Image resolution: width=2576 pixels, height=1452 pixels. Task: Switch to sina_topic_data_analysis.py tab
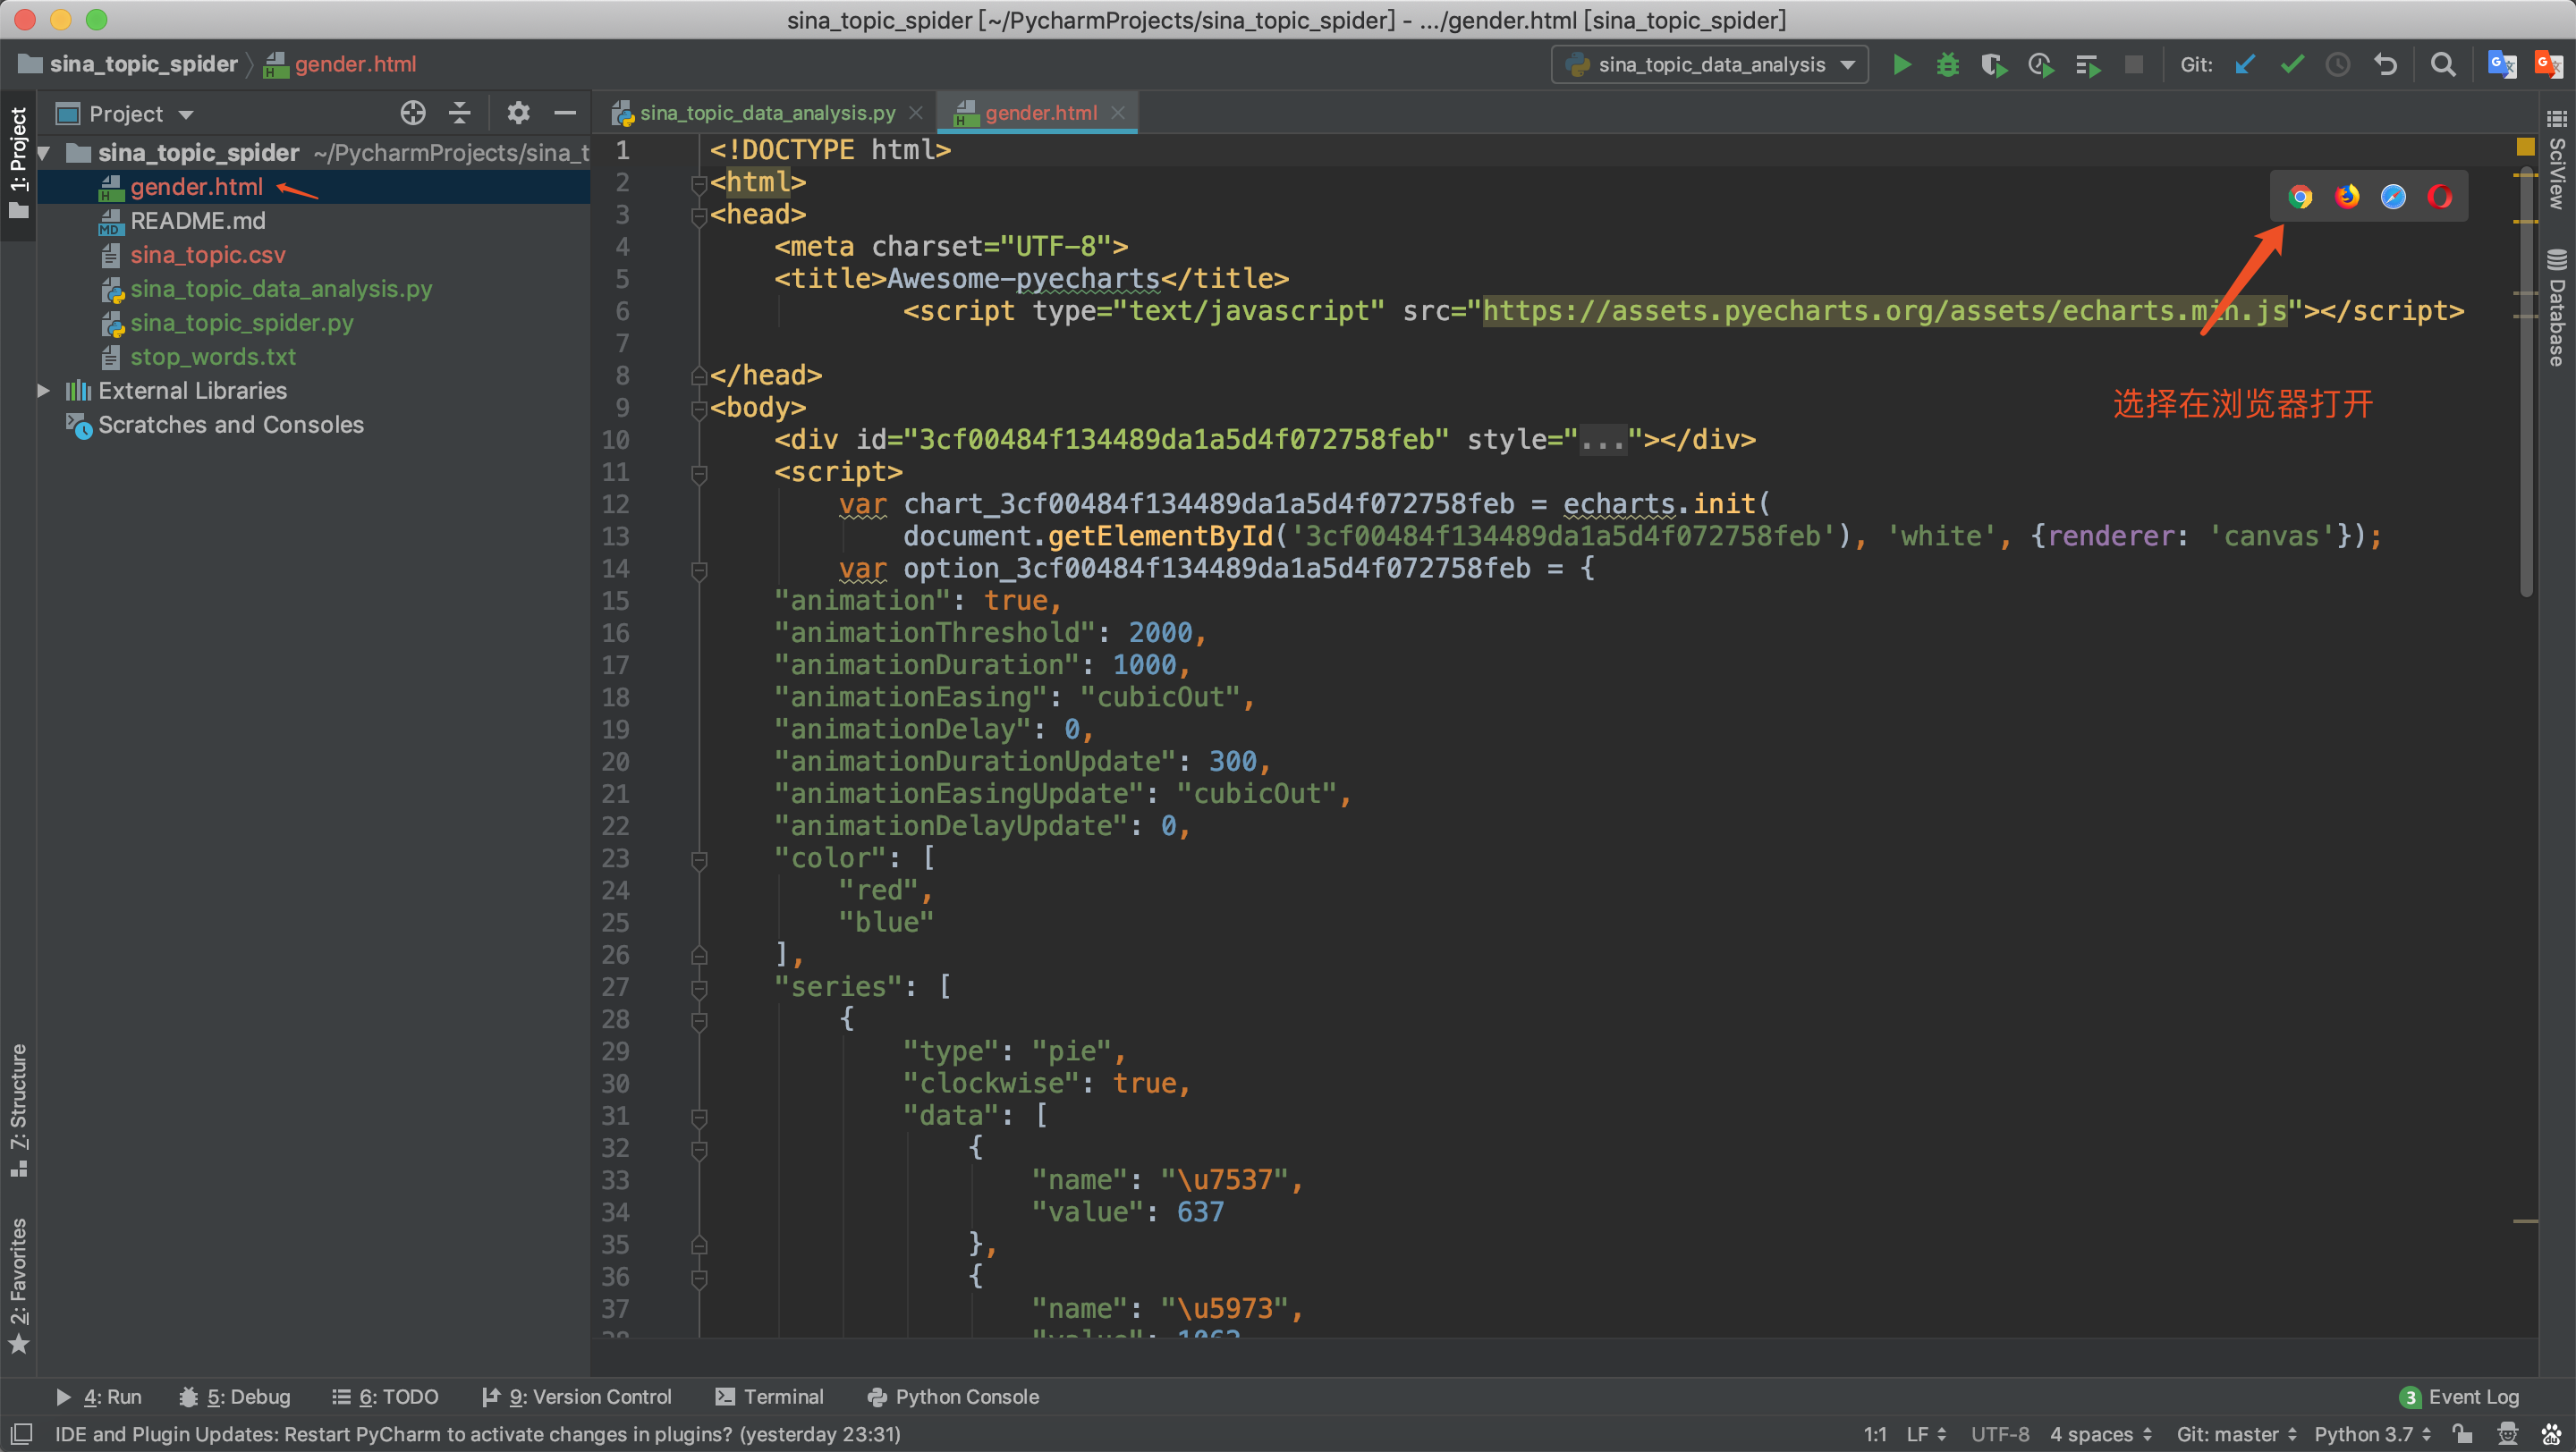point(766,113)
